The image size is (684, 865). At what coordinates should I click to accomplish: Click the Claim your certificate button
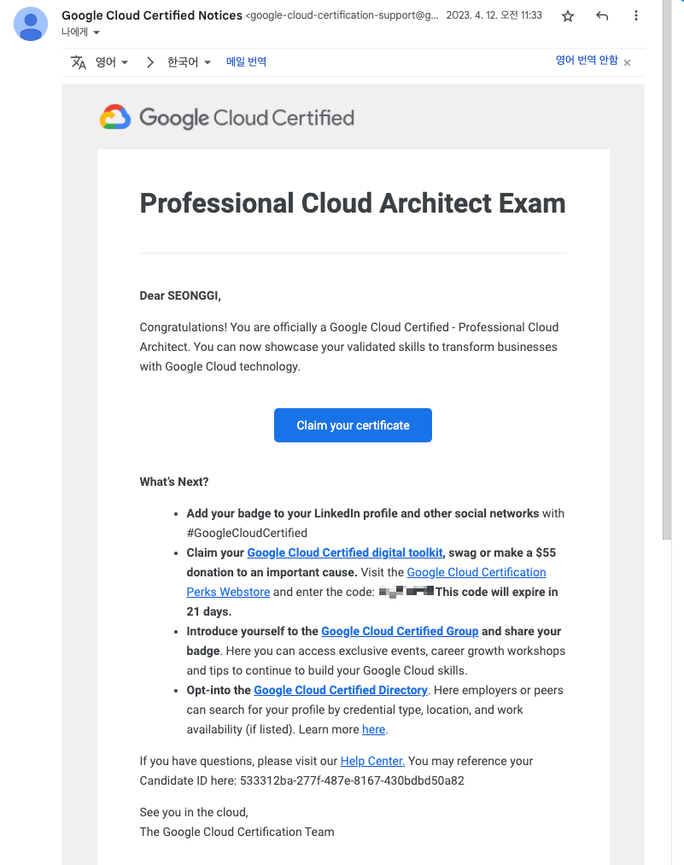pos(353,425)
